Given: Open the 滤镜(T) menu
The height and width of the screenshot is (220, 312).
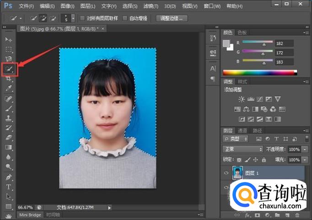Looking at the screenshot, I should [x=150, y=6].
